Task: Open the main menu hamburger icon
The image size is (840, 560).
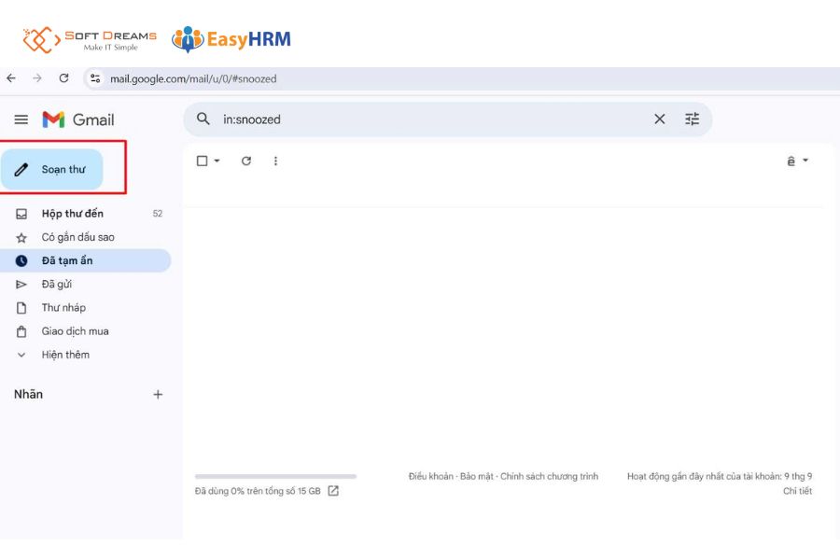Action: point(21,119)
